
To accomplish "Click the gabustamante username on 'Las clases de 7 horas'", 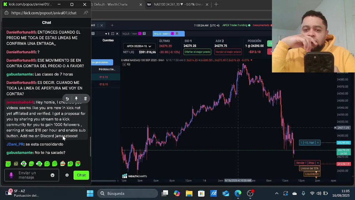I will click(x=20, y=74).
